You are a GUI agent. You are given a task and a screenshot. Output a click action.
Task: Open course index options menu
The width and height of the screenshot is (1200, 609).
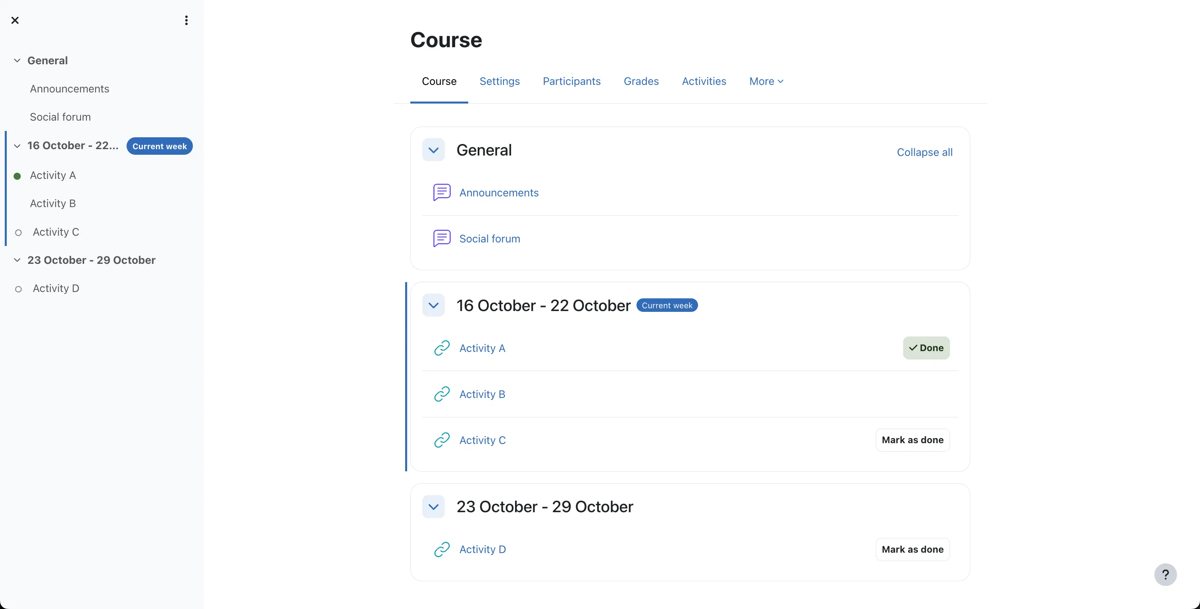coord(186,20)
